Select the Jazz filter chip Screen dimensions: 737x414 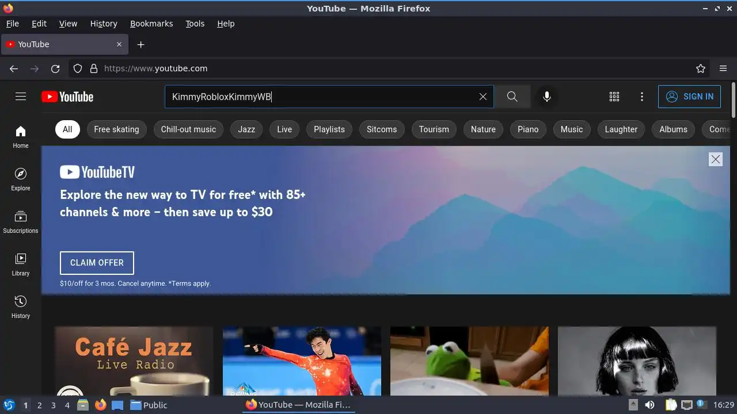[246, 129]
